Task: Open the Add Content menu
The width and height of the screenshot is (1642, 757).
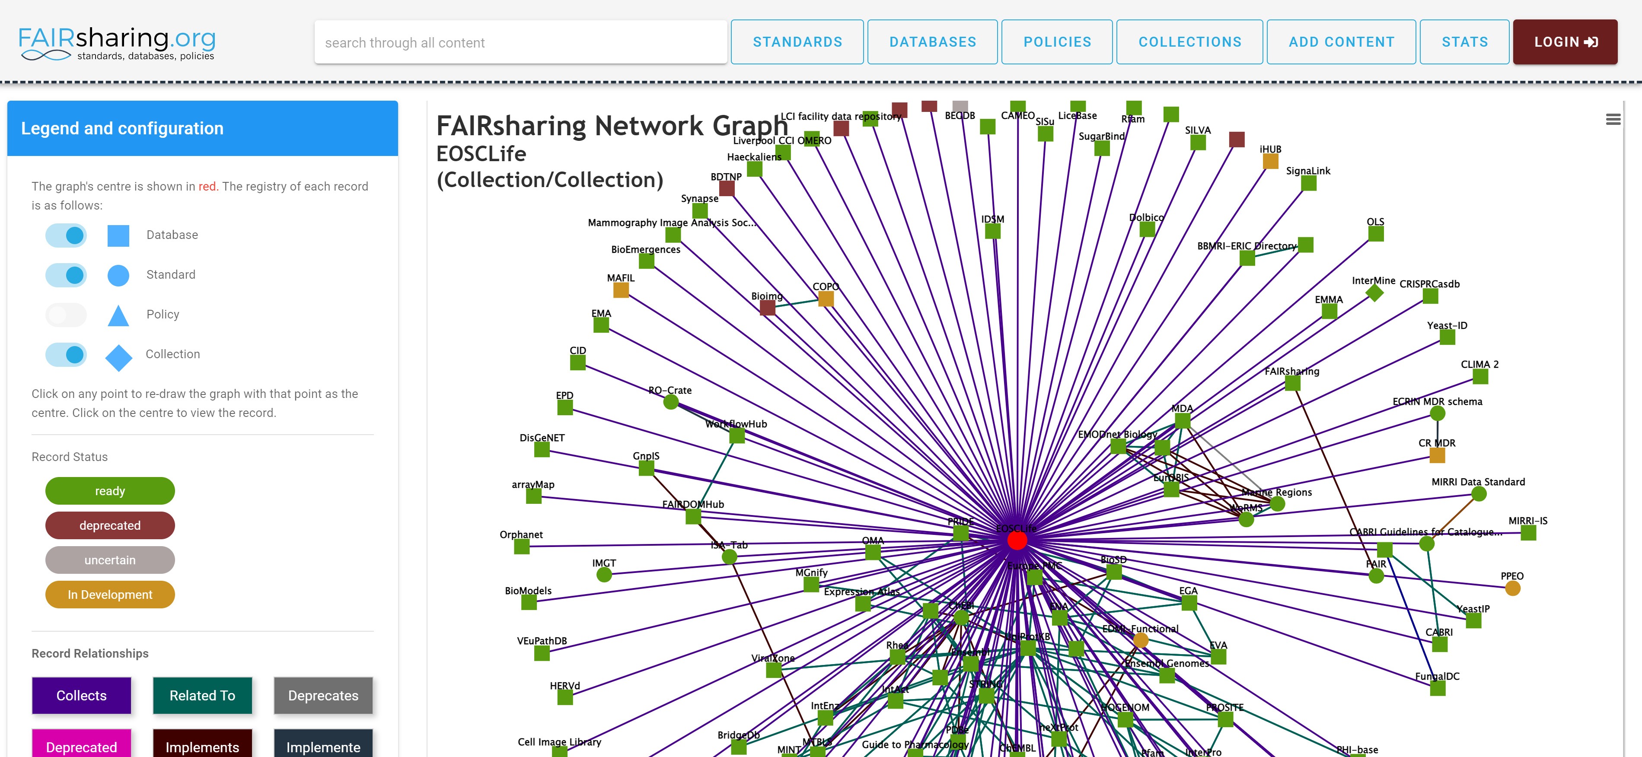Action: [x=1341, y=42]
